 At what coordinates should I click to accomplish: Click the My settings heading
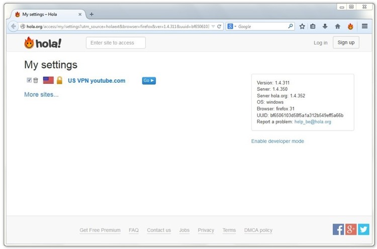tap(51, 65)
